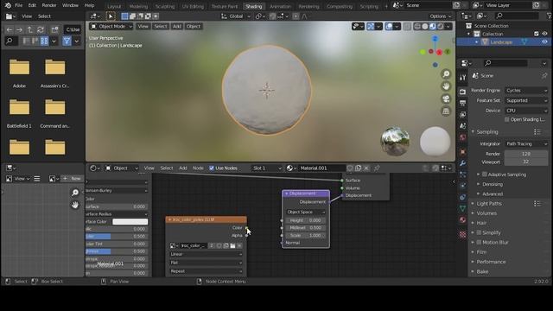Open Object Space dropdown in Displacement node
553x311 pixels.
coord(306,212)
